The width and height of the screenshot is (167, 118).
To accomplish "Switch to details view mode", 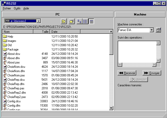I will [x=92, y=21].
